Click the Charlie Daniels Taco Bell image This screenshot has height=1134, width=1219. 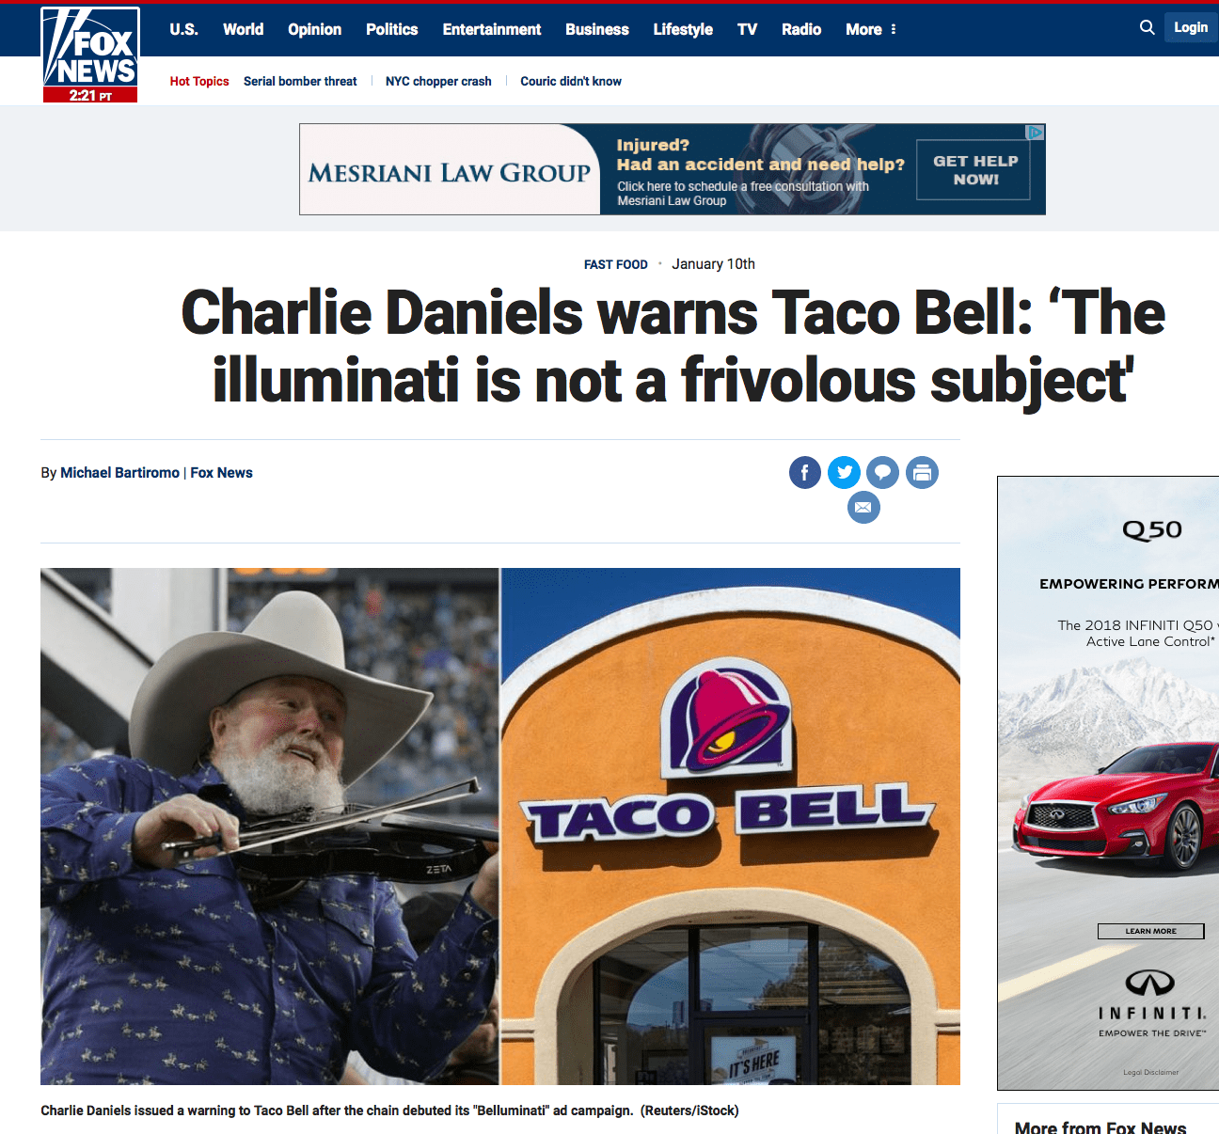pos(500,827)
